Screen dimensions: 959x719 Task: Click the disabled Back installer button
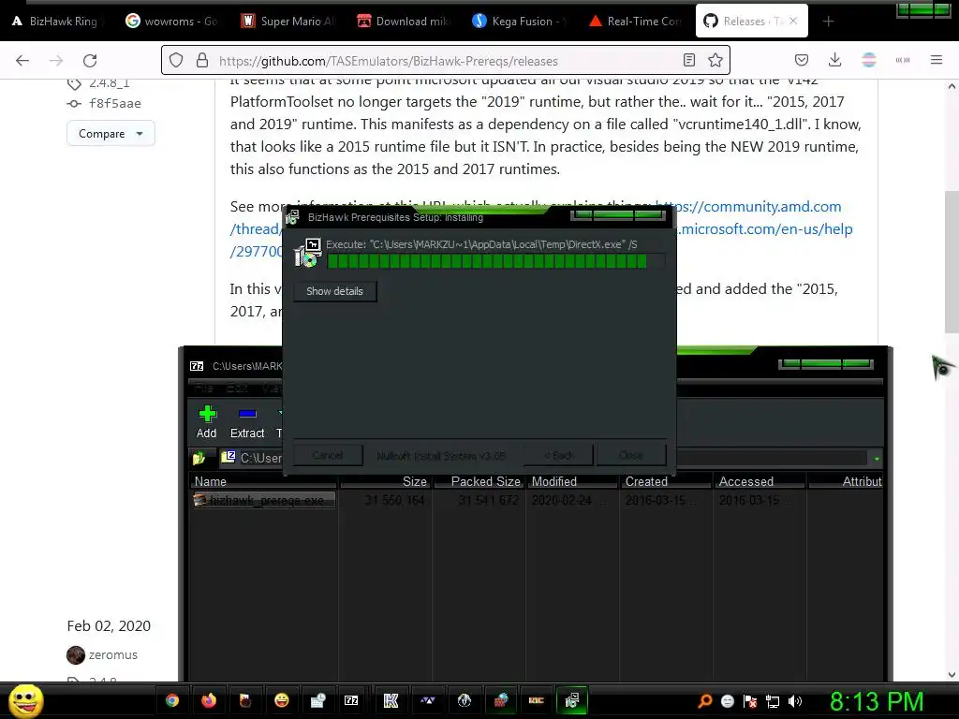(559, 456)
